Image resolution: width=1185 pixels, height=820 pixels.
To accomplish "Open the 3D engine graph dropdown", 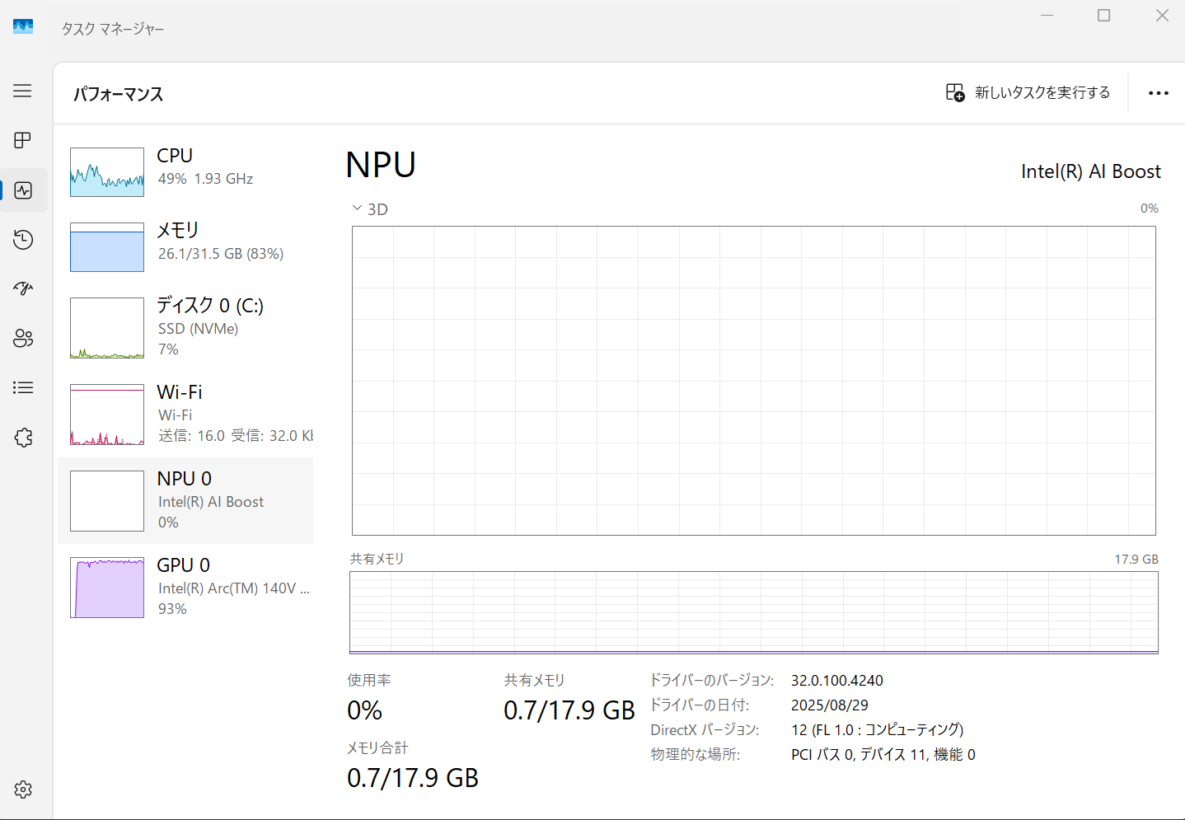I will click(x=370, y=209).
